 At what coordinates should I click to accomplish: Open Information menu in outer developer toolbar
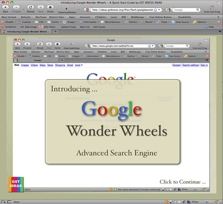pyautogui.click(x=89, y=22)
